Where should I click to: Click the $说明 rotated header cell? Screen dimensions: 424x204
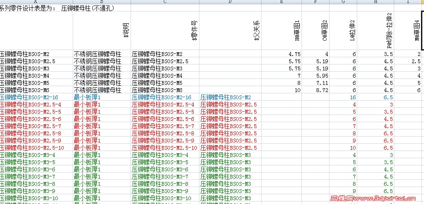[102, 30]
